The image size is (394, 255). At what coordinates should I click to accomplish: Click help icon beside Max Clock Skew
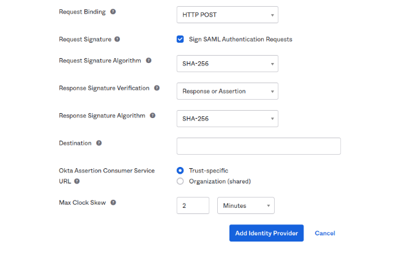[x=113, y=202]
